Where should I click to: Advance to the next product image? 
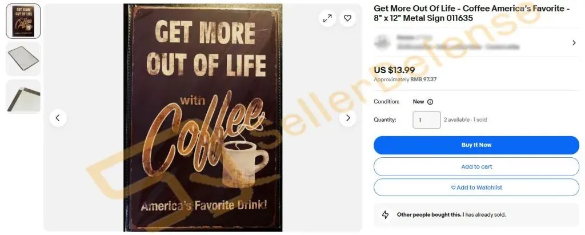click(348, 118)
